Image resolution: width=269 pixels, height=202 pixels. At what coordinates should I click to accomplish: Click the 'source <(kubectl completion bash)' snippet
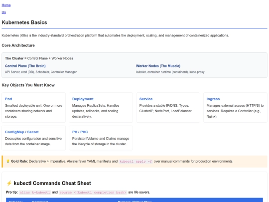[93, 193]
